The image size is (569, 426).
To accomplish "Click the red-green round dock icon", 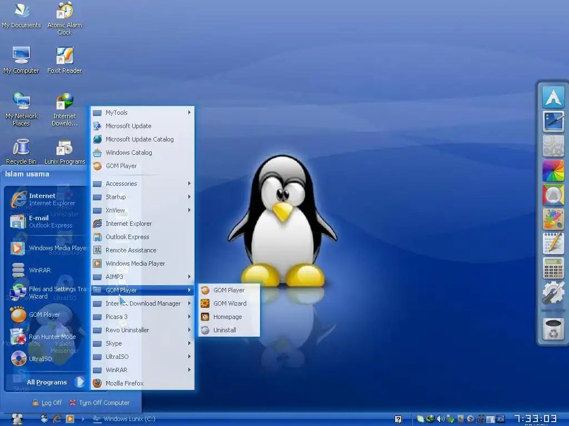I will point(553,195).
